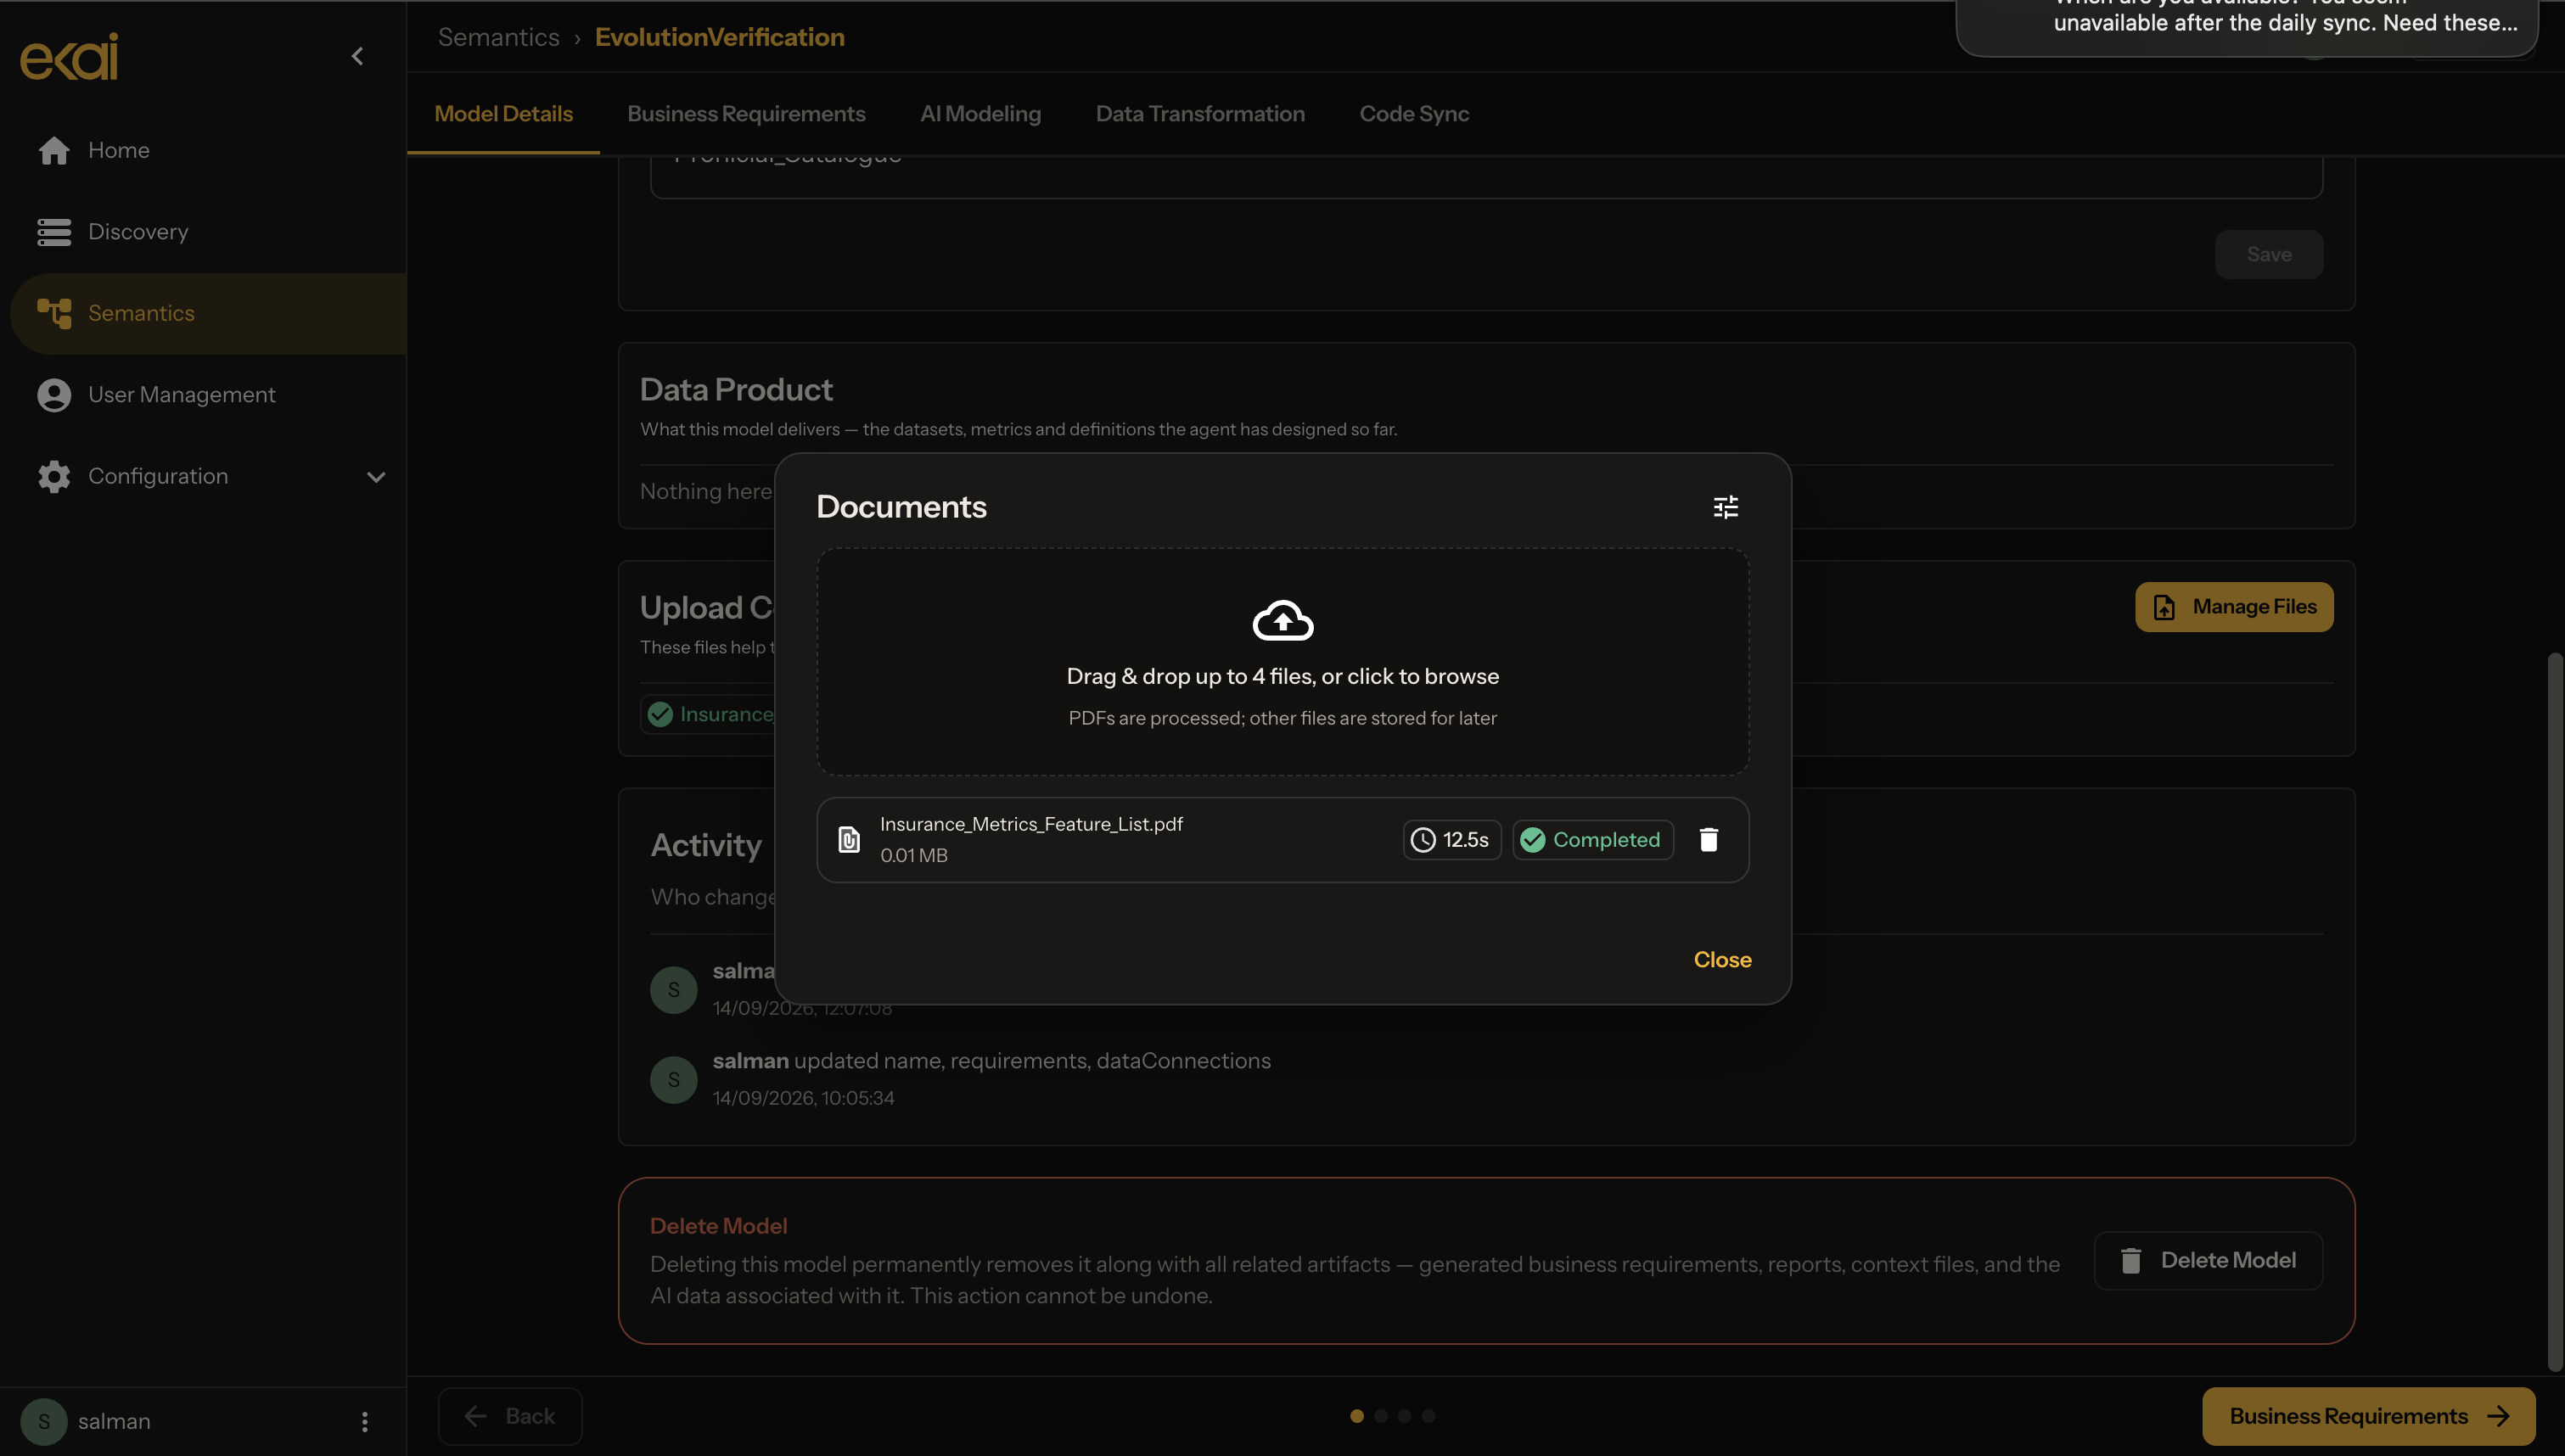Screen dimensions: 2565x1456
Task: Click the Delete Model button
Action: coord(2208,1260)
